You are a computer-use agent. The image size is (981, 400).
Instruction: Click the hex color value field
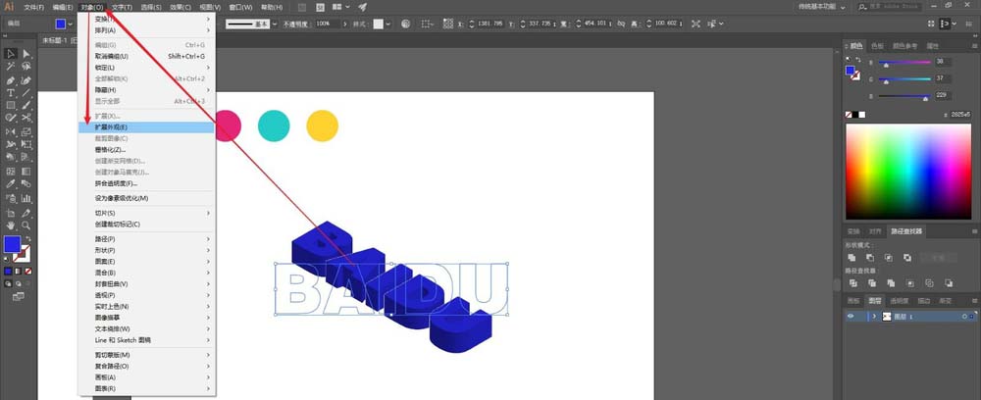coord(960,115)
